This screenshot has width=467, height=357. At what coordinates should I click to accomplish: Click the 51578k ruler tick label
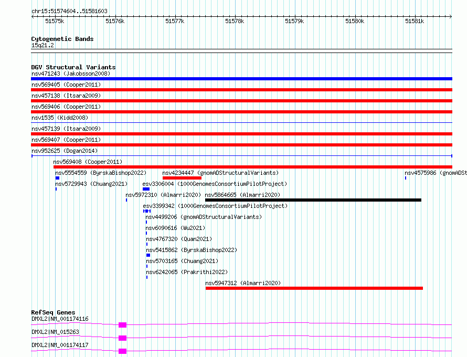(x=235, y=21)
